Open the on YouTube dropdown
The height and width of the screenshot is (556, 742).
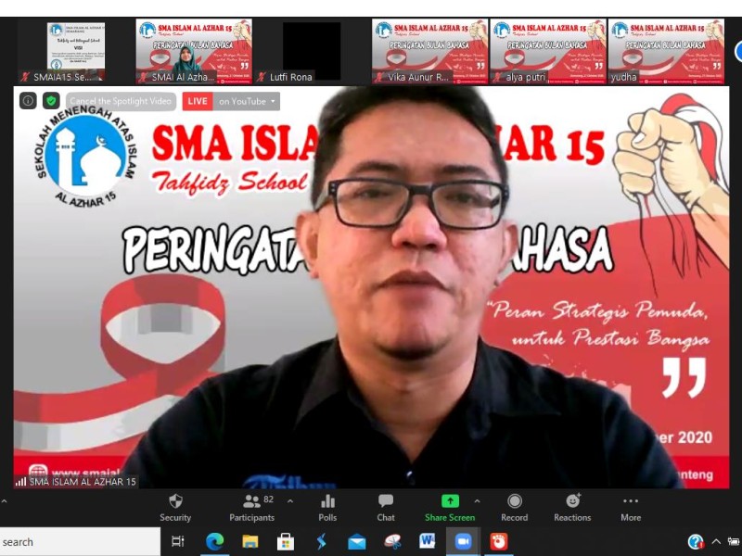tap(246, 101)
